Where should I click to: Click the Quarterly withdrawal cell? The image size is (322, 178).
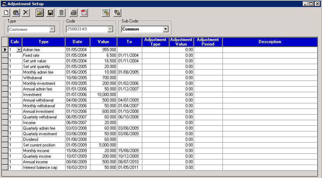tap(43, 117)
